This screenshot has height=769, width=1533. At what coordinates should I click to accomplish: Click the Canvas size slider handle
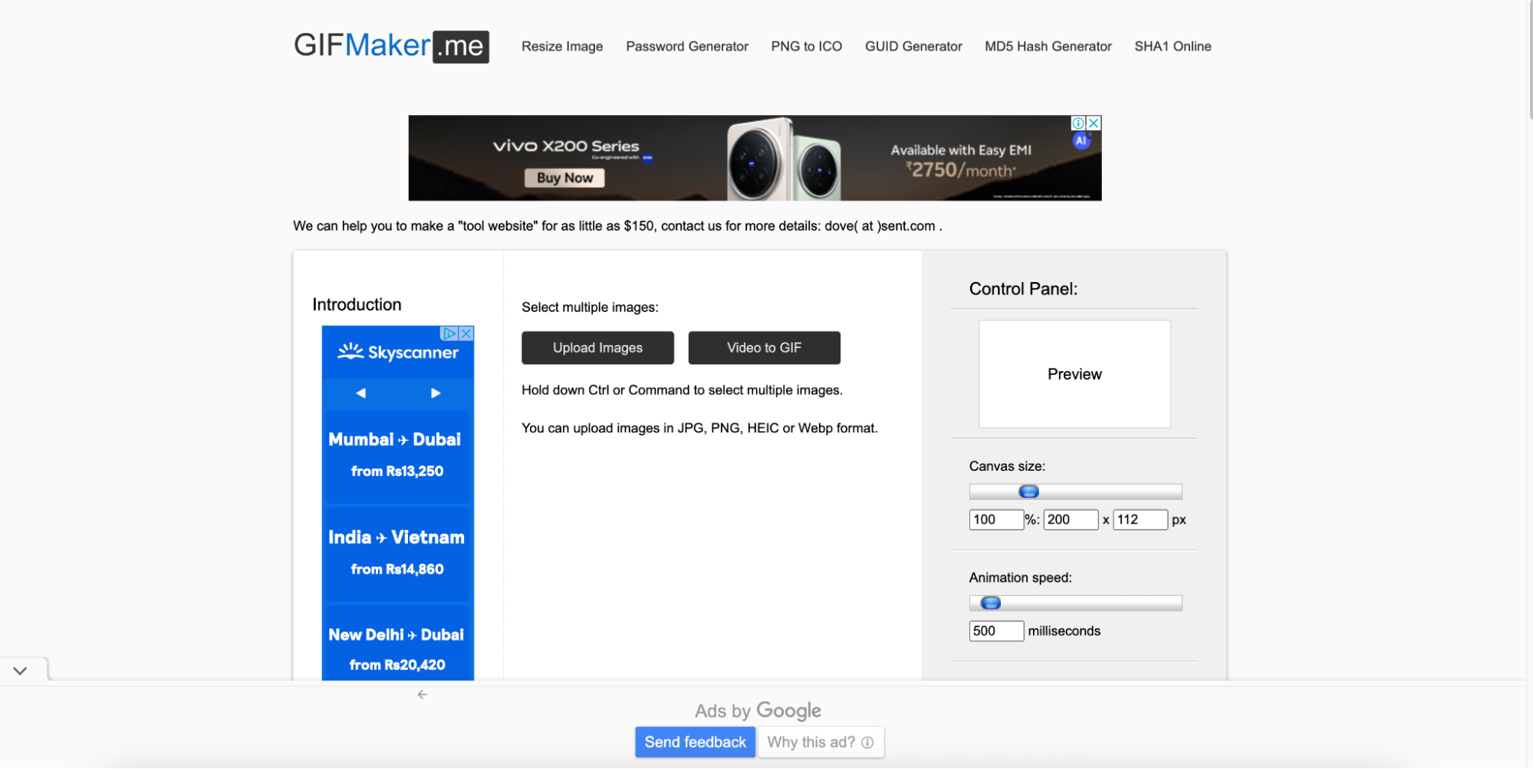1028,491
